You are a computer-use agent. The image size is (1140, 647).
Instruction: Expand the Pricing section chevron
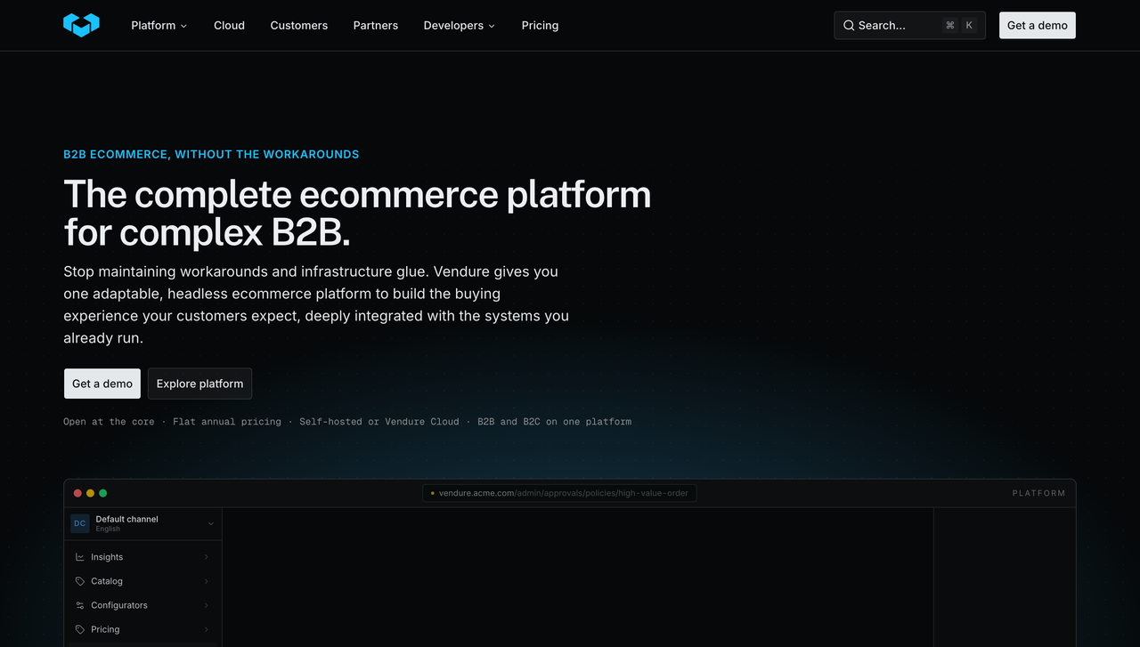[206, 629]
